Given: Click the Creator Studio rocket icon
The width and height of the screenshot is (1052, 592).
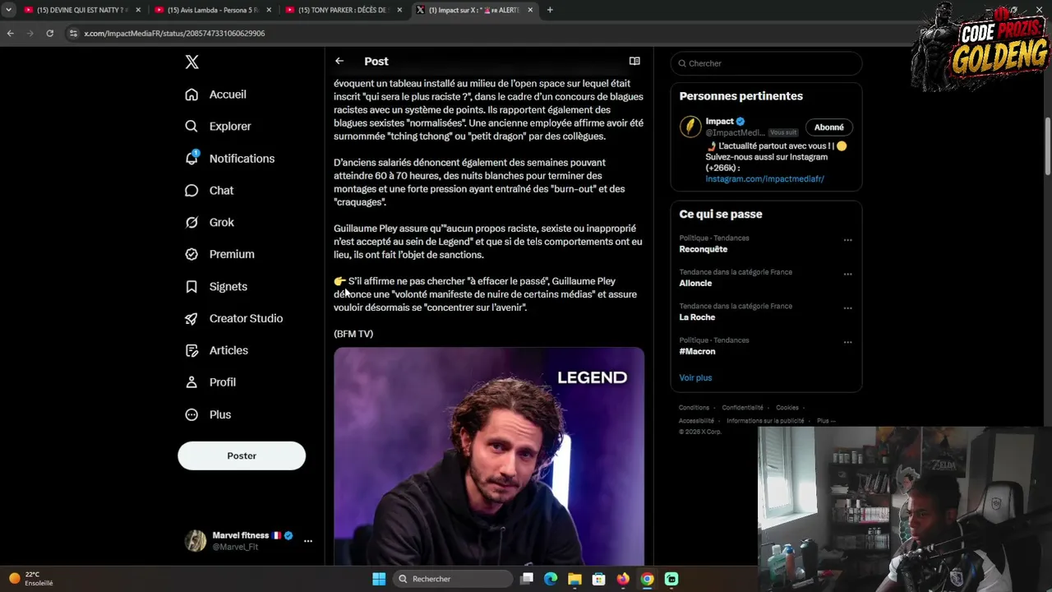Looking at the screenshot, I should pos(191,318).
